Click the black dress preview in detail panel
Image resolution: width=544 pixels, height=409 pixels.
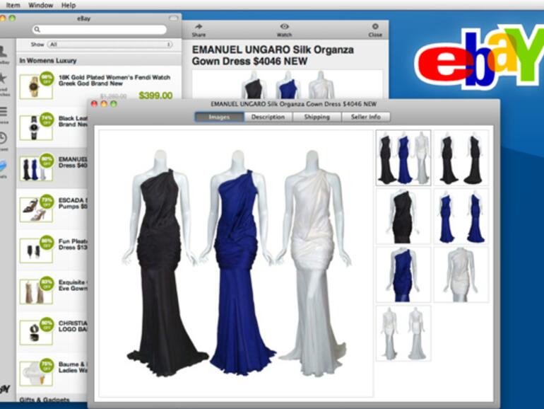pos(254,85)
